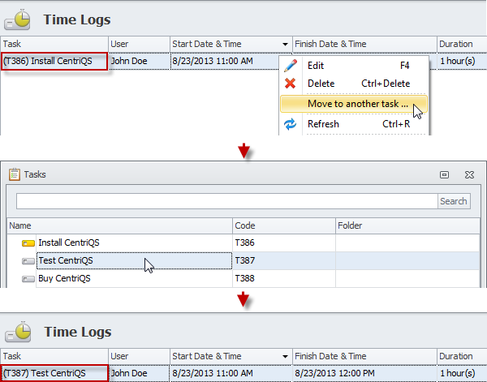The width and height of the screenshot is (487, 382).
Task: Click the Buy CentriQS task icon
Action: coord(28,279)
